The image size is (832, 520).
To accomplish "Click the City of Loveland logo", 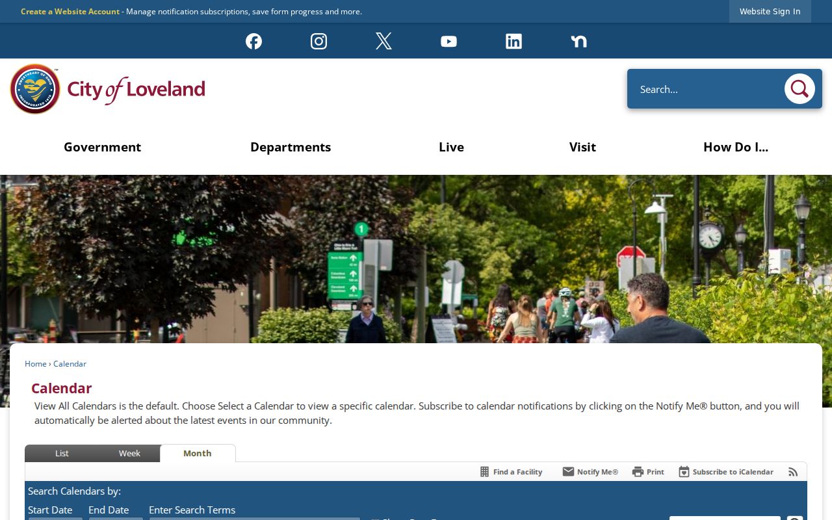I will 108,89.
